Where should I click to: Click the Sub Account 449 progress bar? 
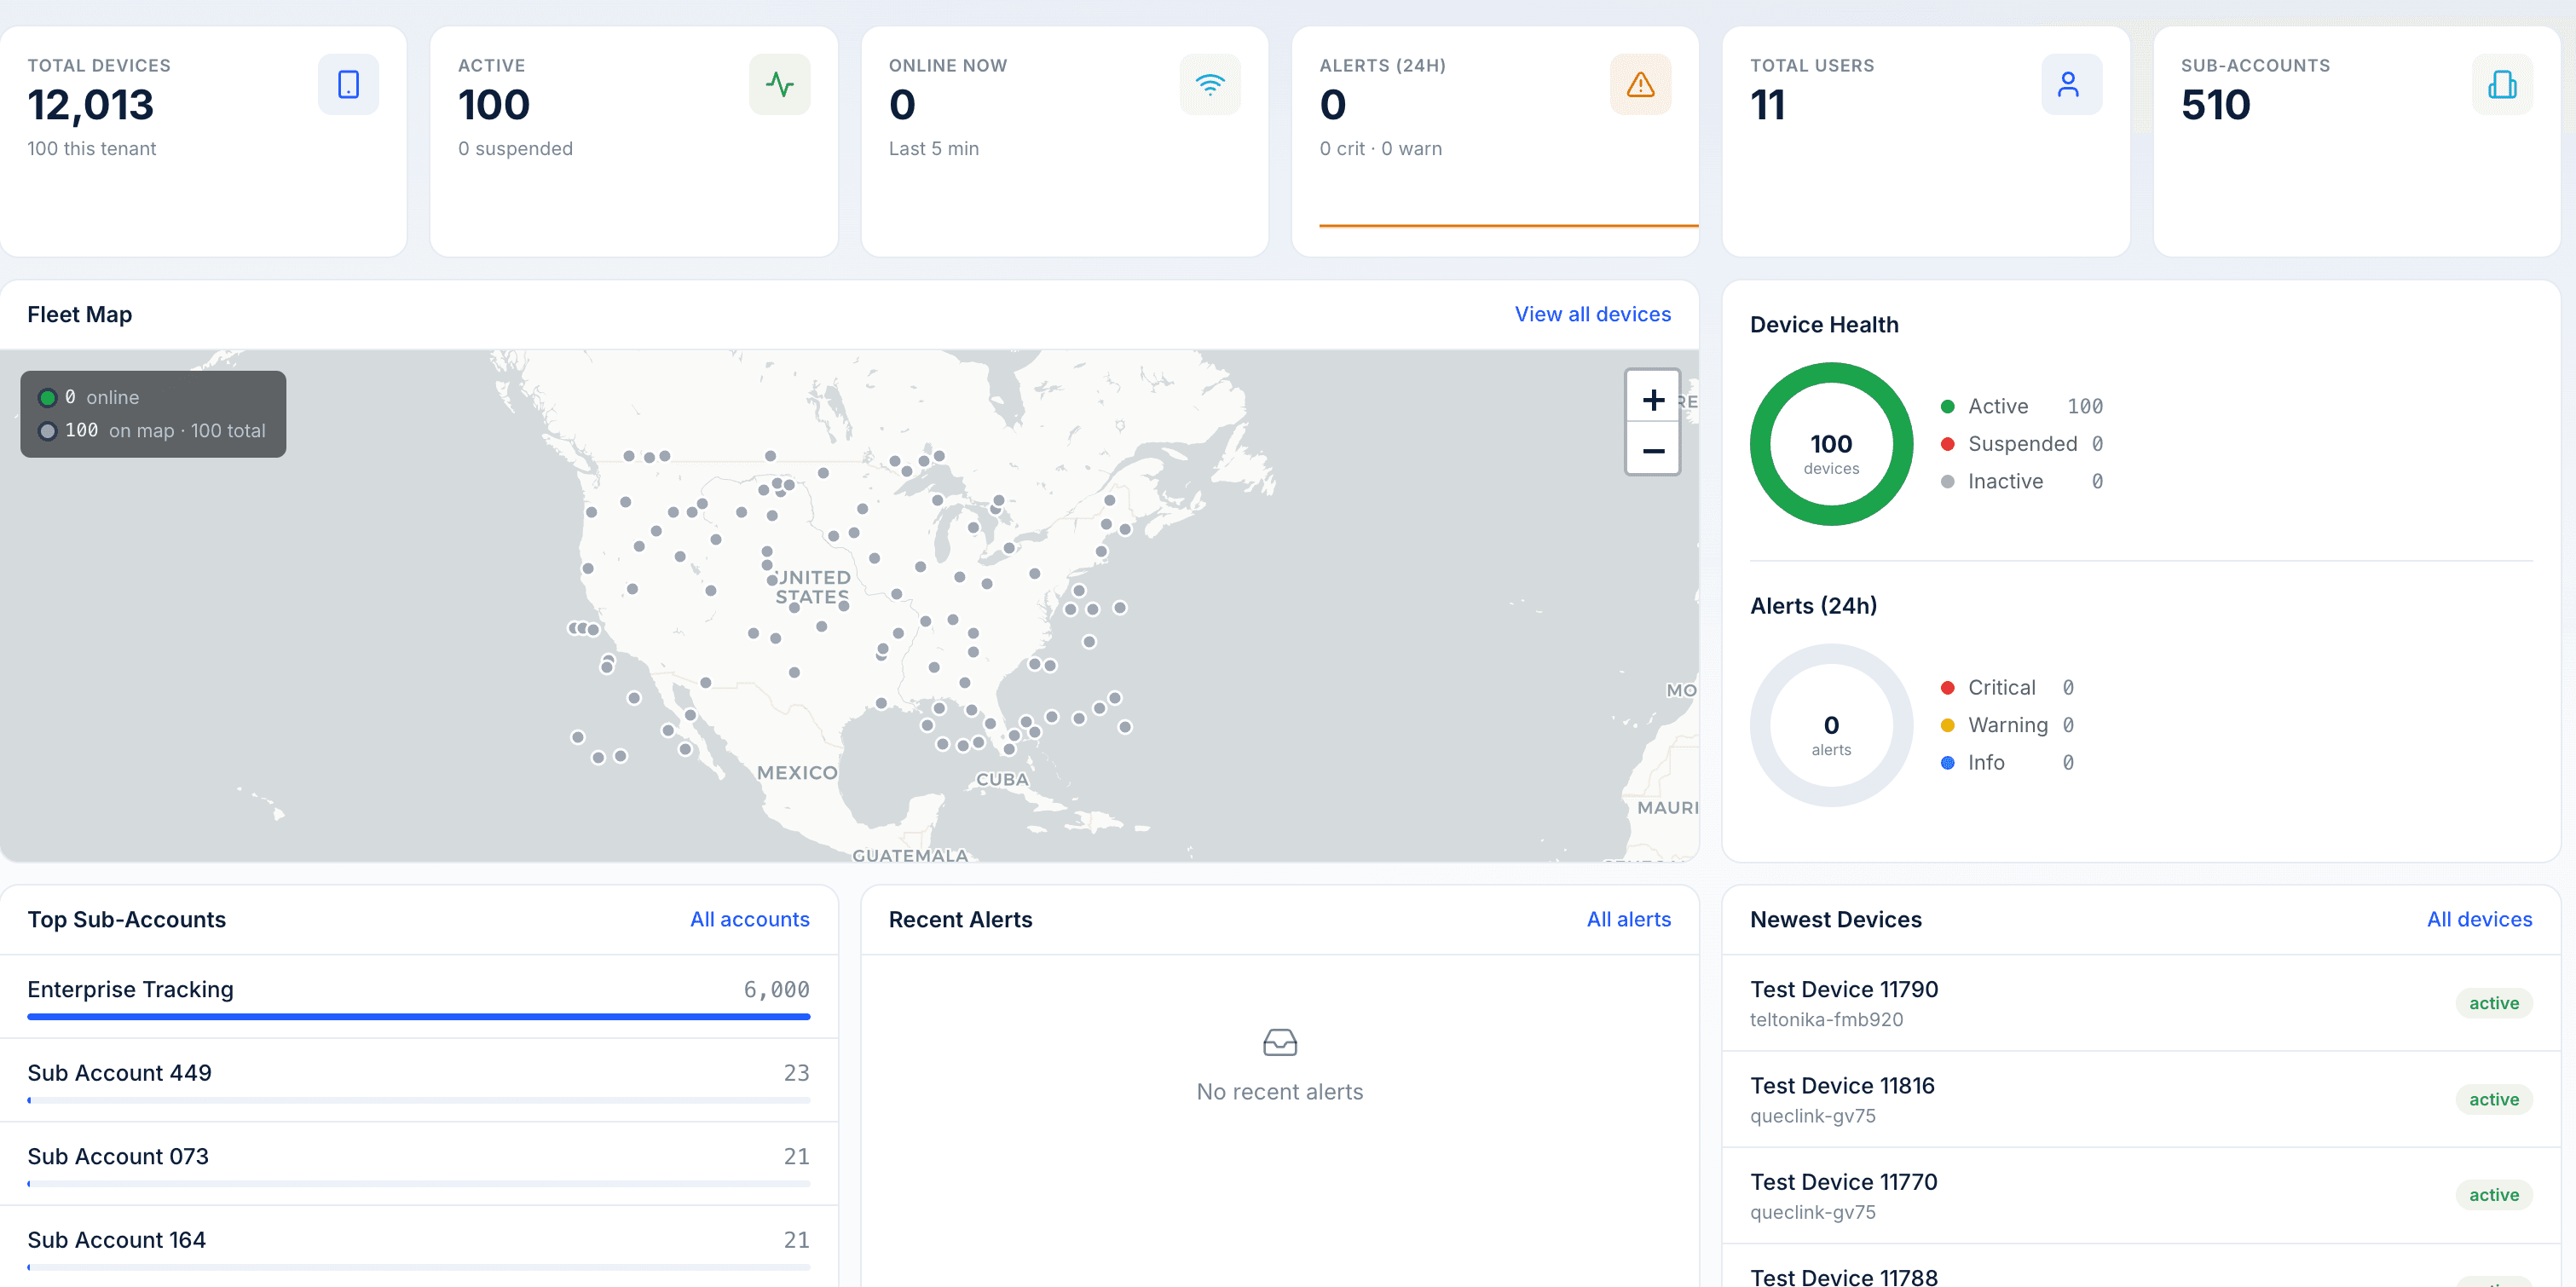click(x=418, y=1100)
